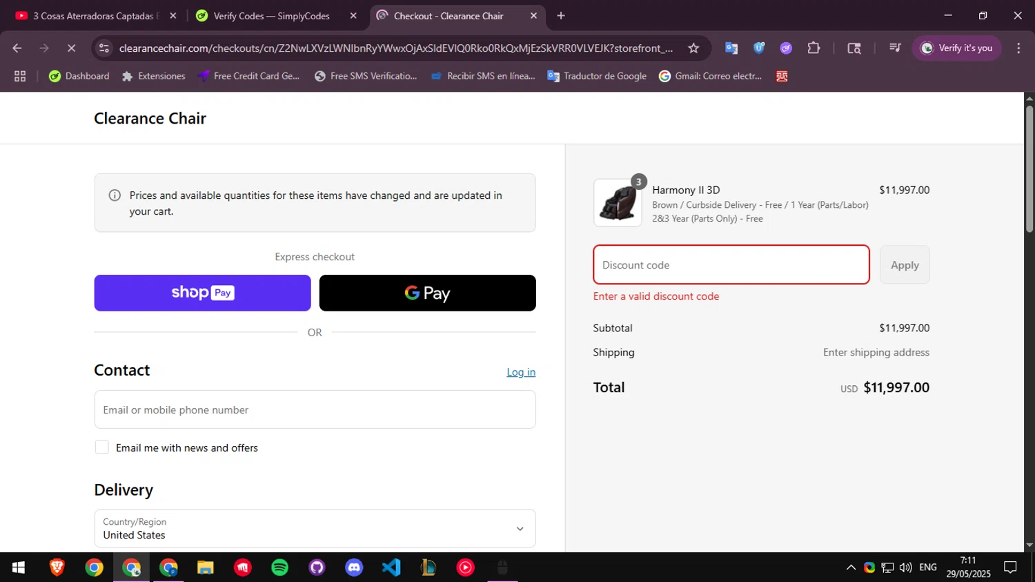Expand the Country/Region dropdown
1035x582 pixels.
(315, 529)
